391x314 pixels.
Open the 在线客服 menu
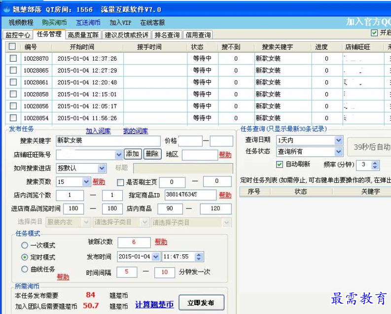[153, 23]
